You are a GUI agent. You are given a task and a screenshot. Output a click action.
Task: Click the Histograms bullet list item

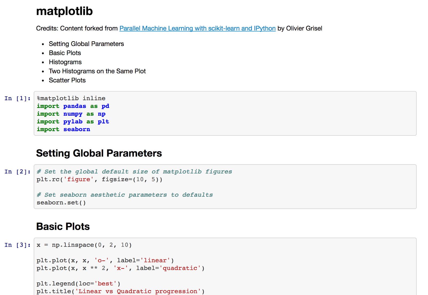[x=65, y=62]
